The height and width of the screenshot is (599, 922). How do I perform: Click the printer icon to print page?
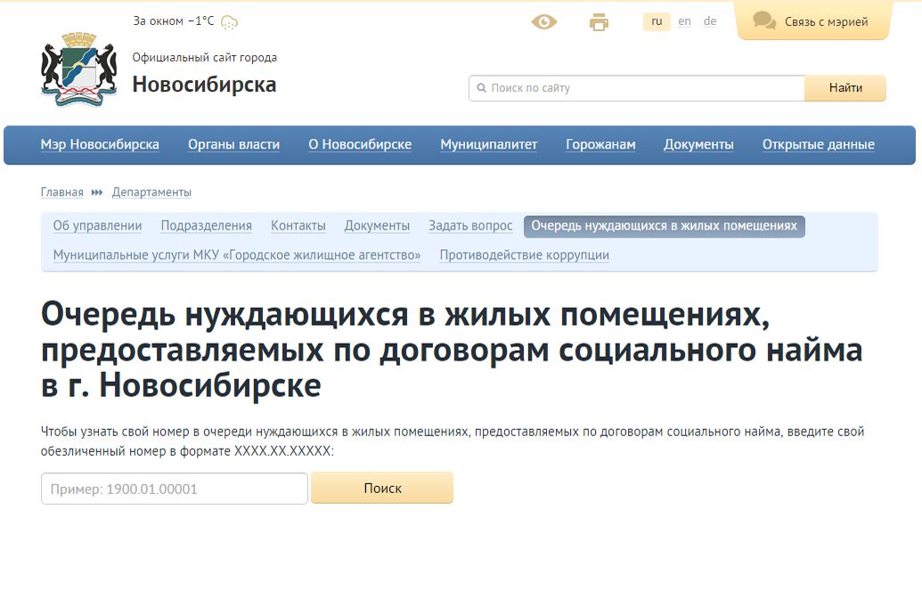click(600, 22)
